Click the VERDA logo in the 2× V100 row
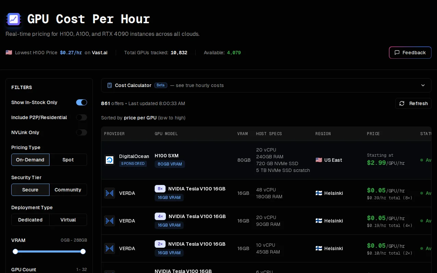 [x=110, y=248]
